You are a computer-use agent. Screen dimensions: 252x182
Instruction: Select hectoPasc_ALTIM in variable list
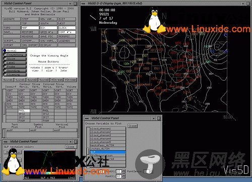[x=108, y=145]
